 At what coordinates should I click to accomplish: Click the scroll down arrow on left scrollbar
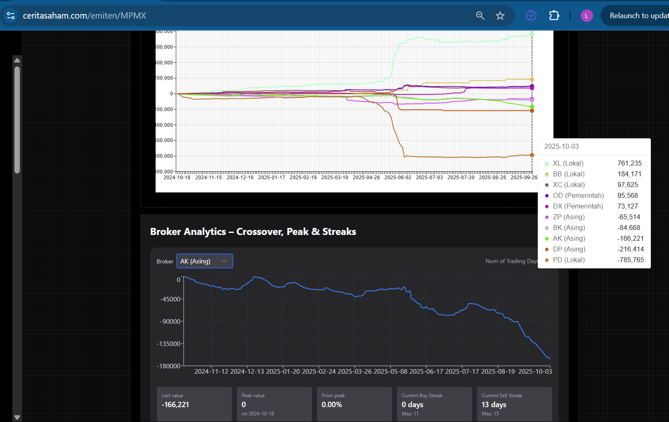pyautogui.click(x=17, y=417)
